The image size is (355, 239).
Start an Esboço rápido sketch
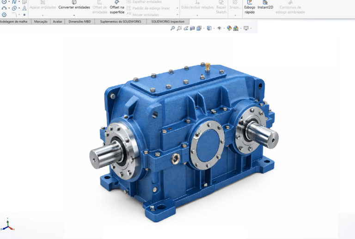(x=250, y=7)
